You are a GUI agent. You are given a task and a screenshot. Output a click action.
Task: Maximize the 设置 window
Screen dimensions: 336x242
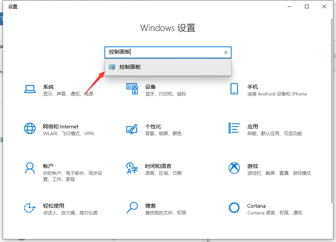(x=307, y=6)
